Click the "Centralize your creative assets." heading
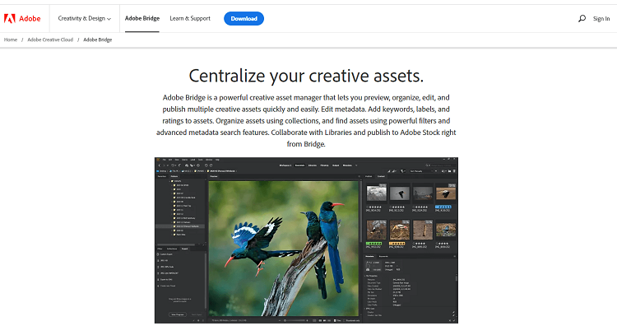 (x=306, y=76)
